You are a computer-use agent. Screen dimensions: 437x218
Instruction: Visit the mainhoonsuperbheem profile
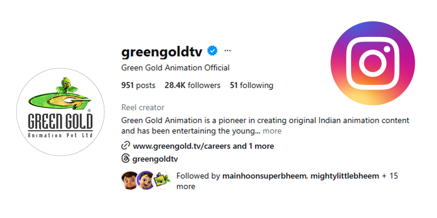265,177
